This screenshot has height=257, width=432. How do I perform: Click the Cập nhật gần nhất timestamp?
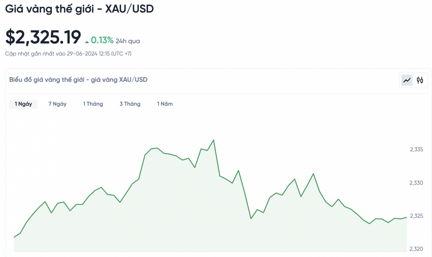pyautogui.click(x=68, y=54)
